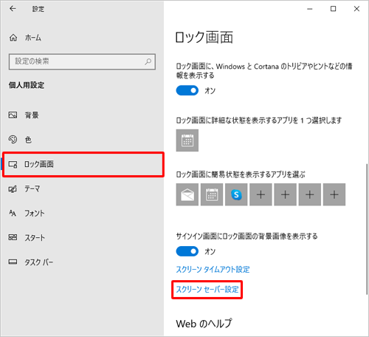Add app with third plus tile

(310, 194)
